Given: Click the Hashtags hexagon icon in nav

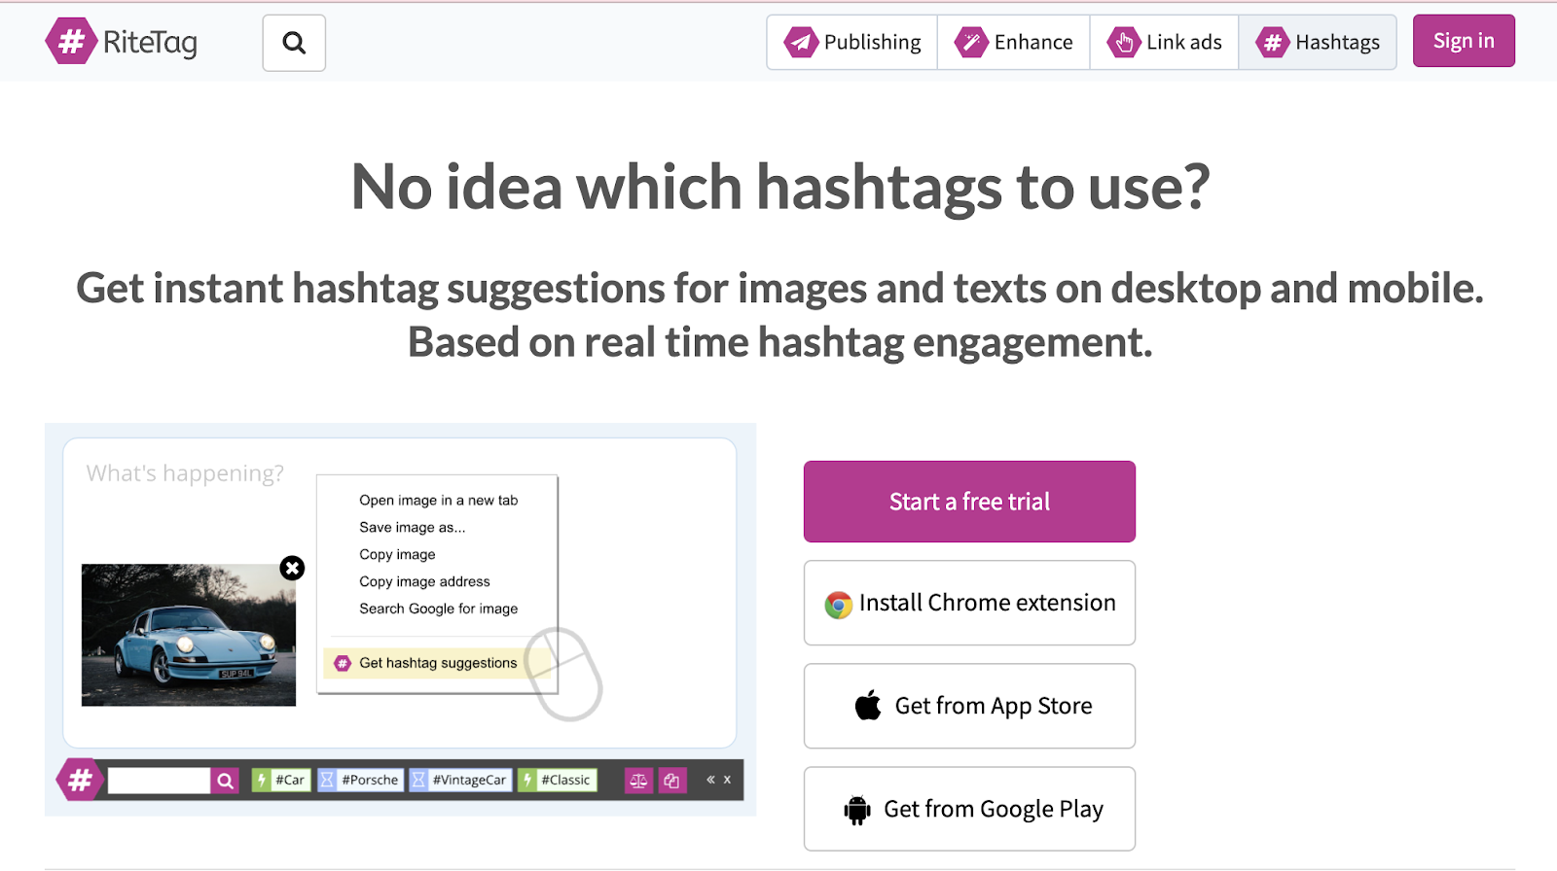Looking at the screenshot, I should pyautogui.click(x=1272, y=42).
